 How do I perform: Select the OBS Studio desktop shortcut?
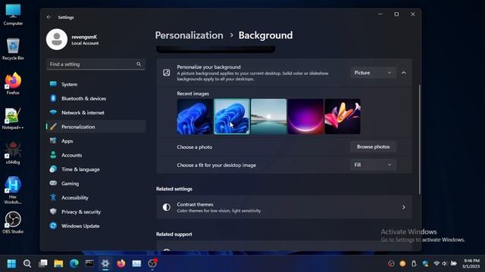(13, 222)
